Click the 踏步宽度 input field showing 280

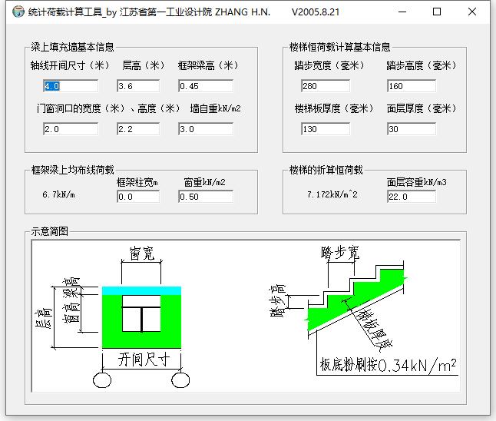point(326,86)
